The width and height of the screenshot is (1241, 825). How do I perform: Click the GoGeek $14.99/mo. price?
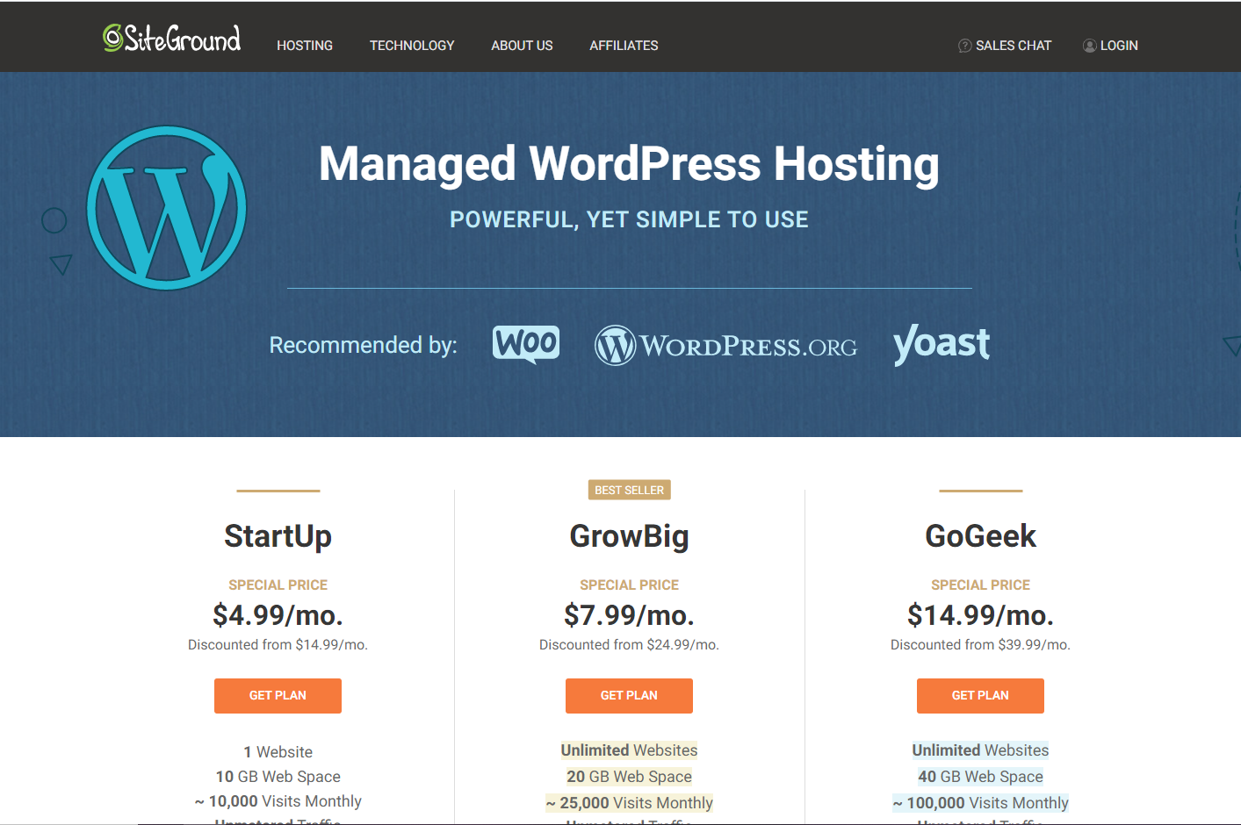coord(980,615)
